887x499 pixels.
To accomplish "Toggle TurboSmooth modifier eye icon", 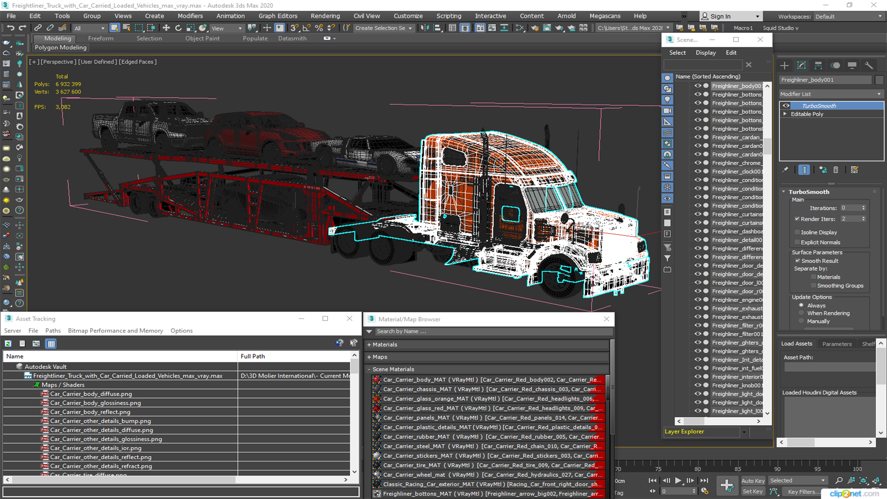I will [786, 106].
